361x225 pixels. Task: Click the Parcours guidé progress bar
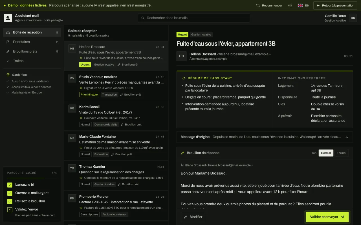32,178
